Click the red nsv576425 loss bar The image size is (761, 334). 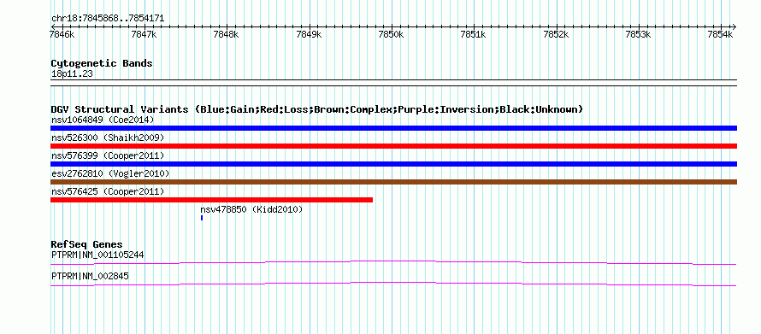pos(211,200)
